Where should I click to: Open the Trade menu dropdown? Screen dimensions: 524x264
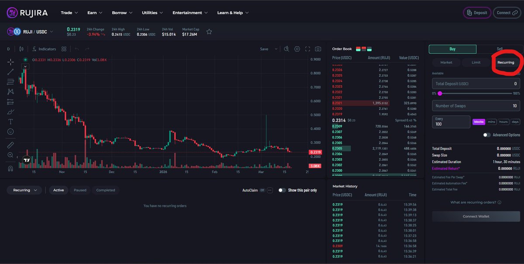(69, 13)
